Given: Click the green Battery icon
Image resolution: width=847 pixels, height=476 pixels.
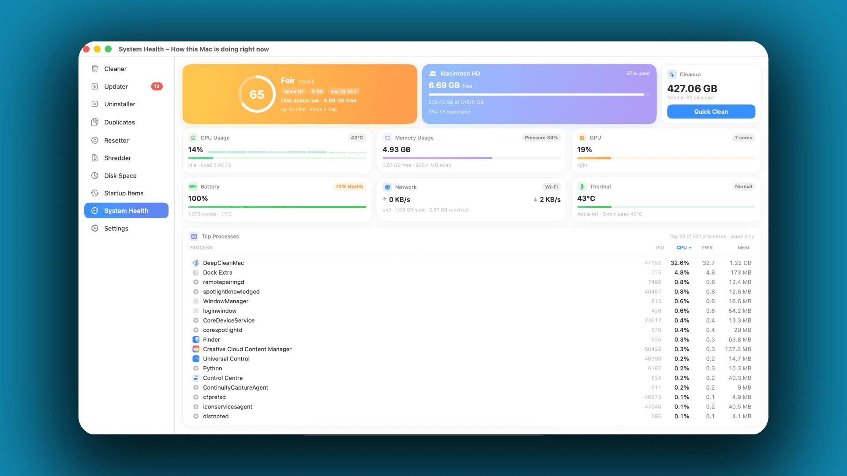Looking at the screenshot, I should [x=193, y=186].
